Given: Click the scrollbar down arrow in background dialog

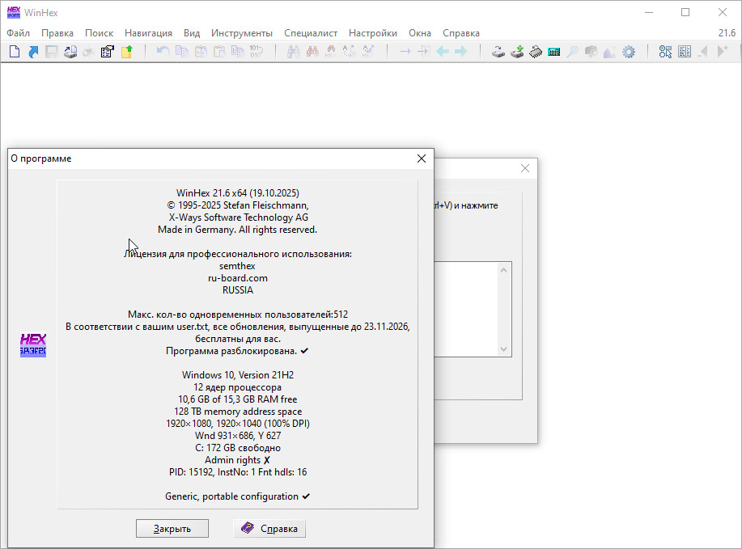Looking at the screenshot, I should point(505,349).
